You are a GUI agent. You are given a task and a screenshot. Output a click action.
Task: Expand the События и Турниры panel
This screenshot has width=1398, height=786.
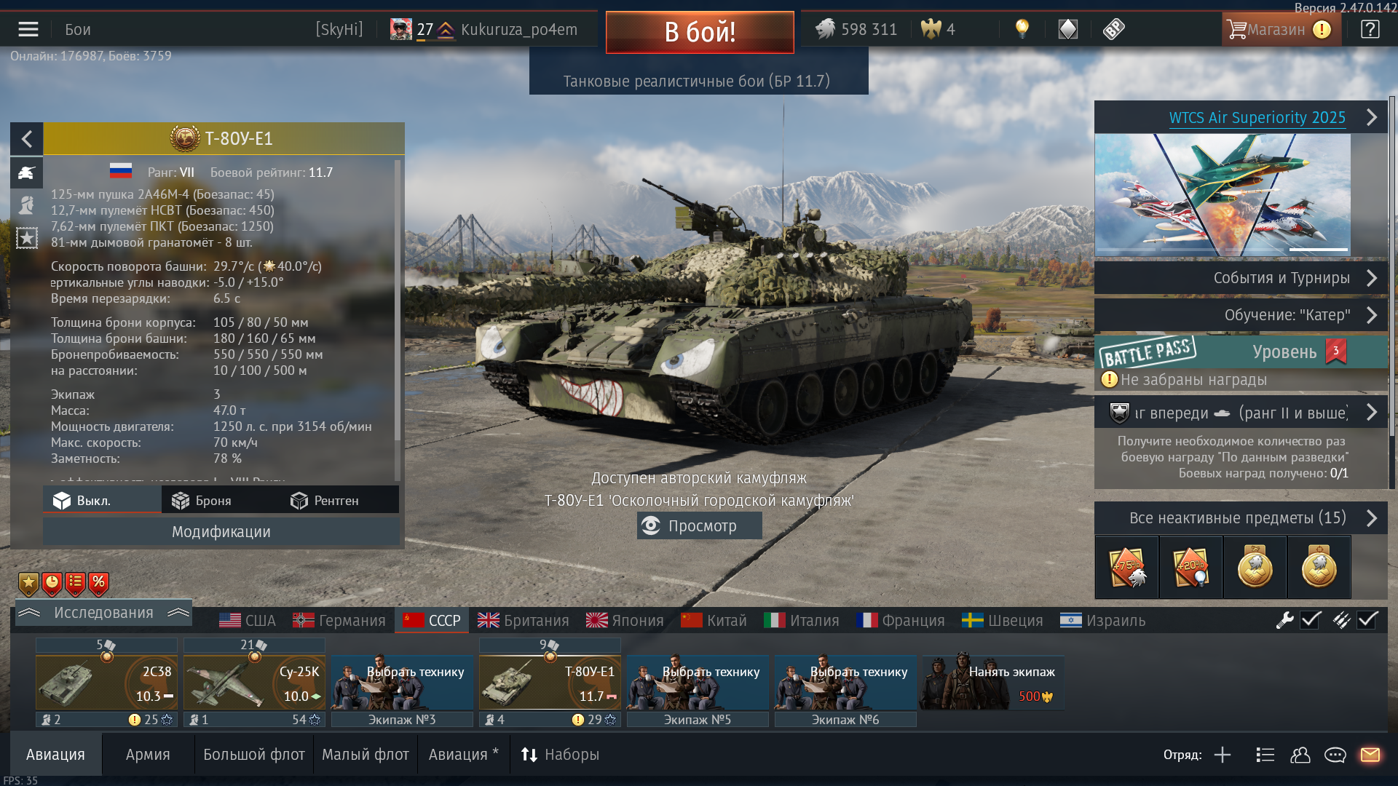[1241, 278]
